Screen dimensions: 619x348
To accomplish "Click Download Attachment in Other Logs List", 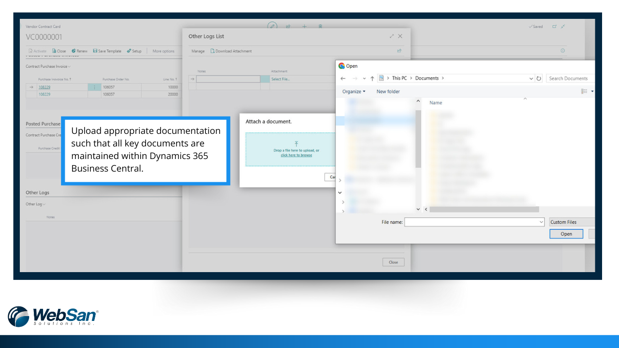I will pyautogui.click(x=231, y=51).
